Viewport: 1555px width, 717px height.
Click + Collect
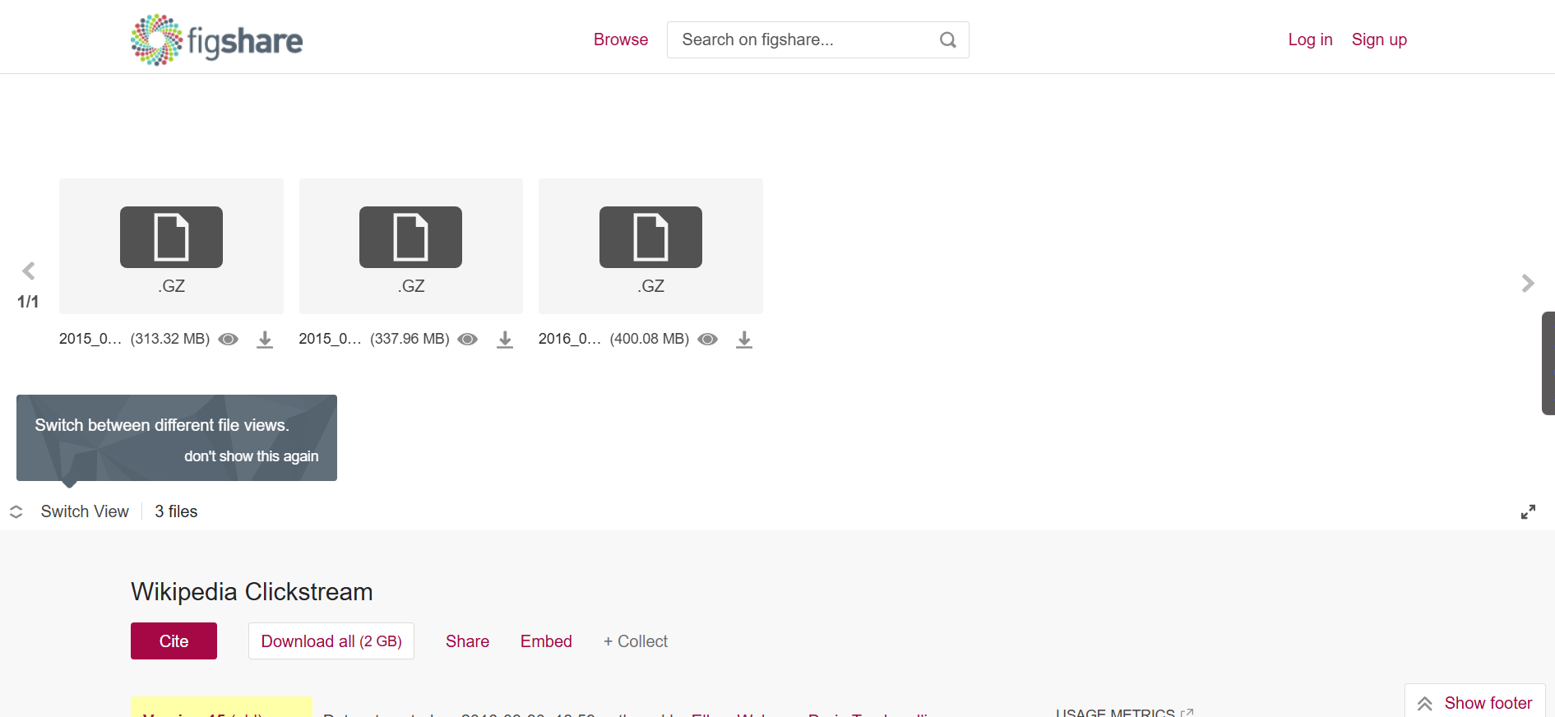coord(636,641)
